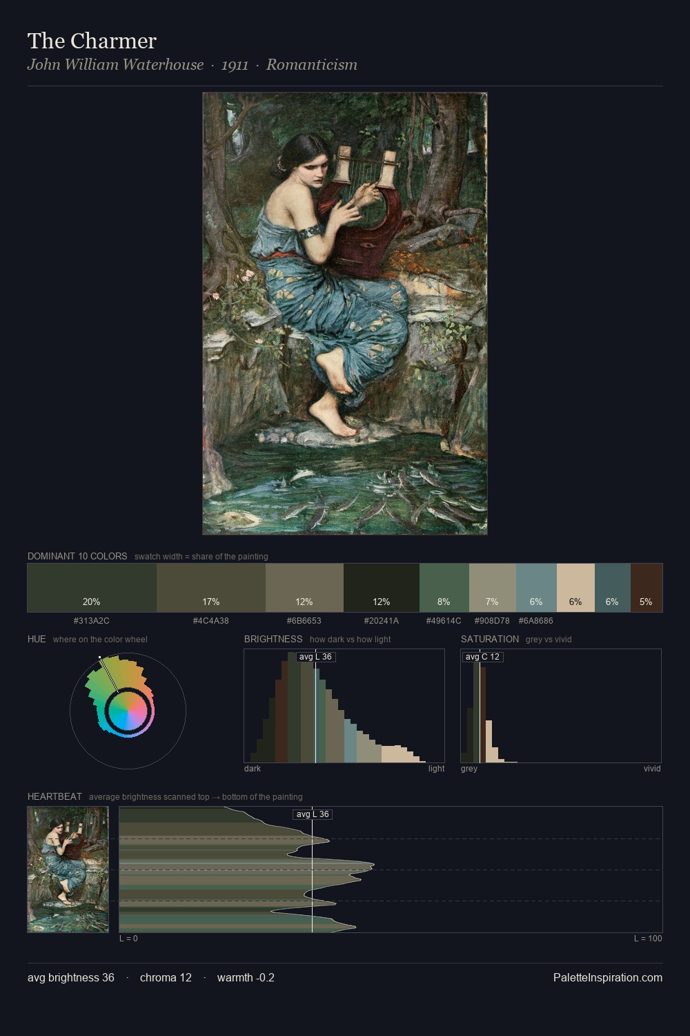Click the "BRIGHTNESS" section heading
This screenshot has width=690, height=1036.
pyautogui.click(x=273, y=639)
